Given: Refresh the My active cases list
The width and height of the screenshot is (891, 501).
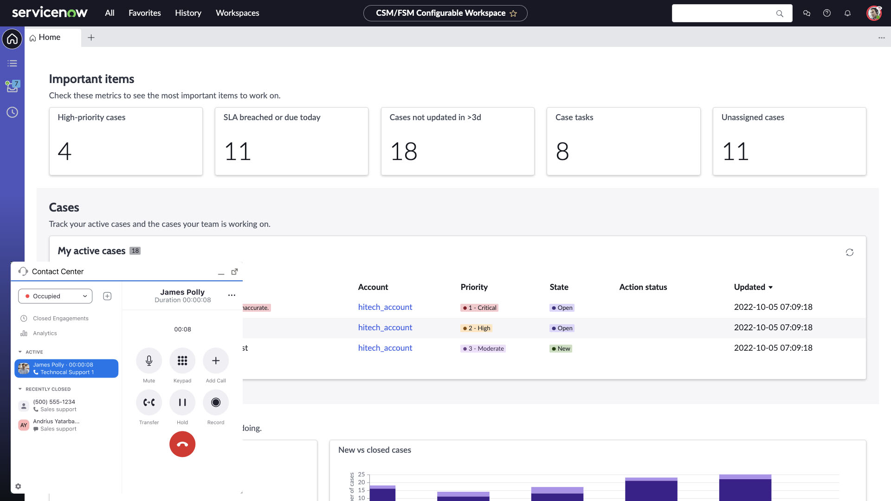Looking at the screenshot, I should coord(849,252).
